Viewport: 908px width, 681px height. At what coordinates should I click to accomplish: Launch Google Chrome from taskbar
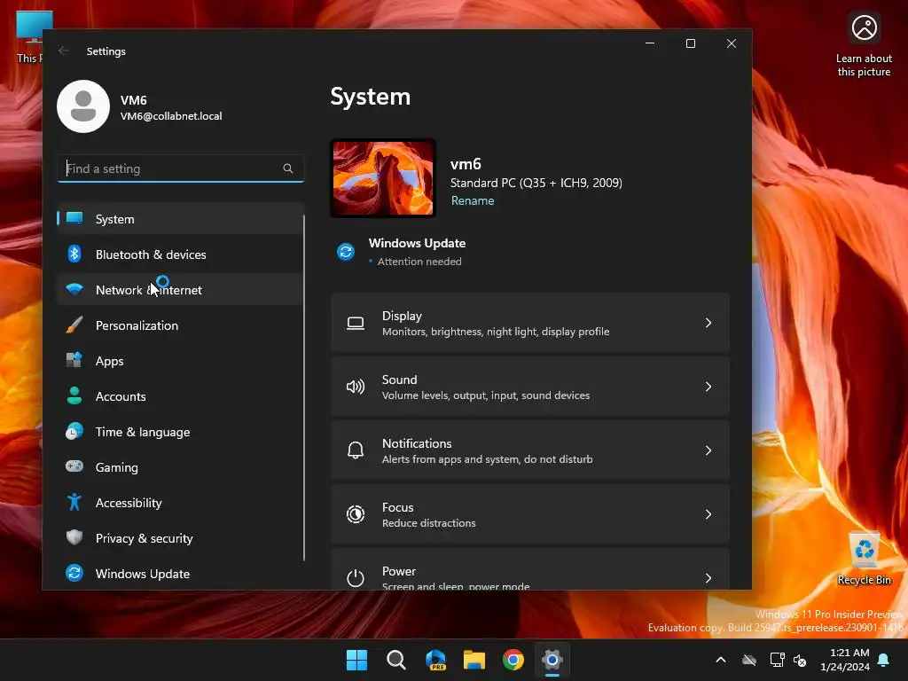[x=513, y=660]
